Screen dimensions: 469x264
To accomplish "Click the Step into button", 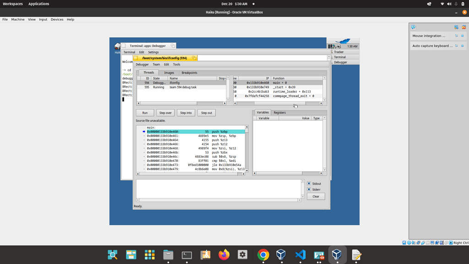I will (x=186, y=113).
